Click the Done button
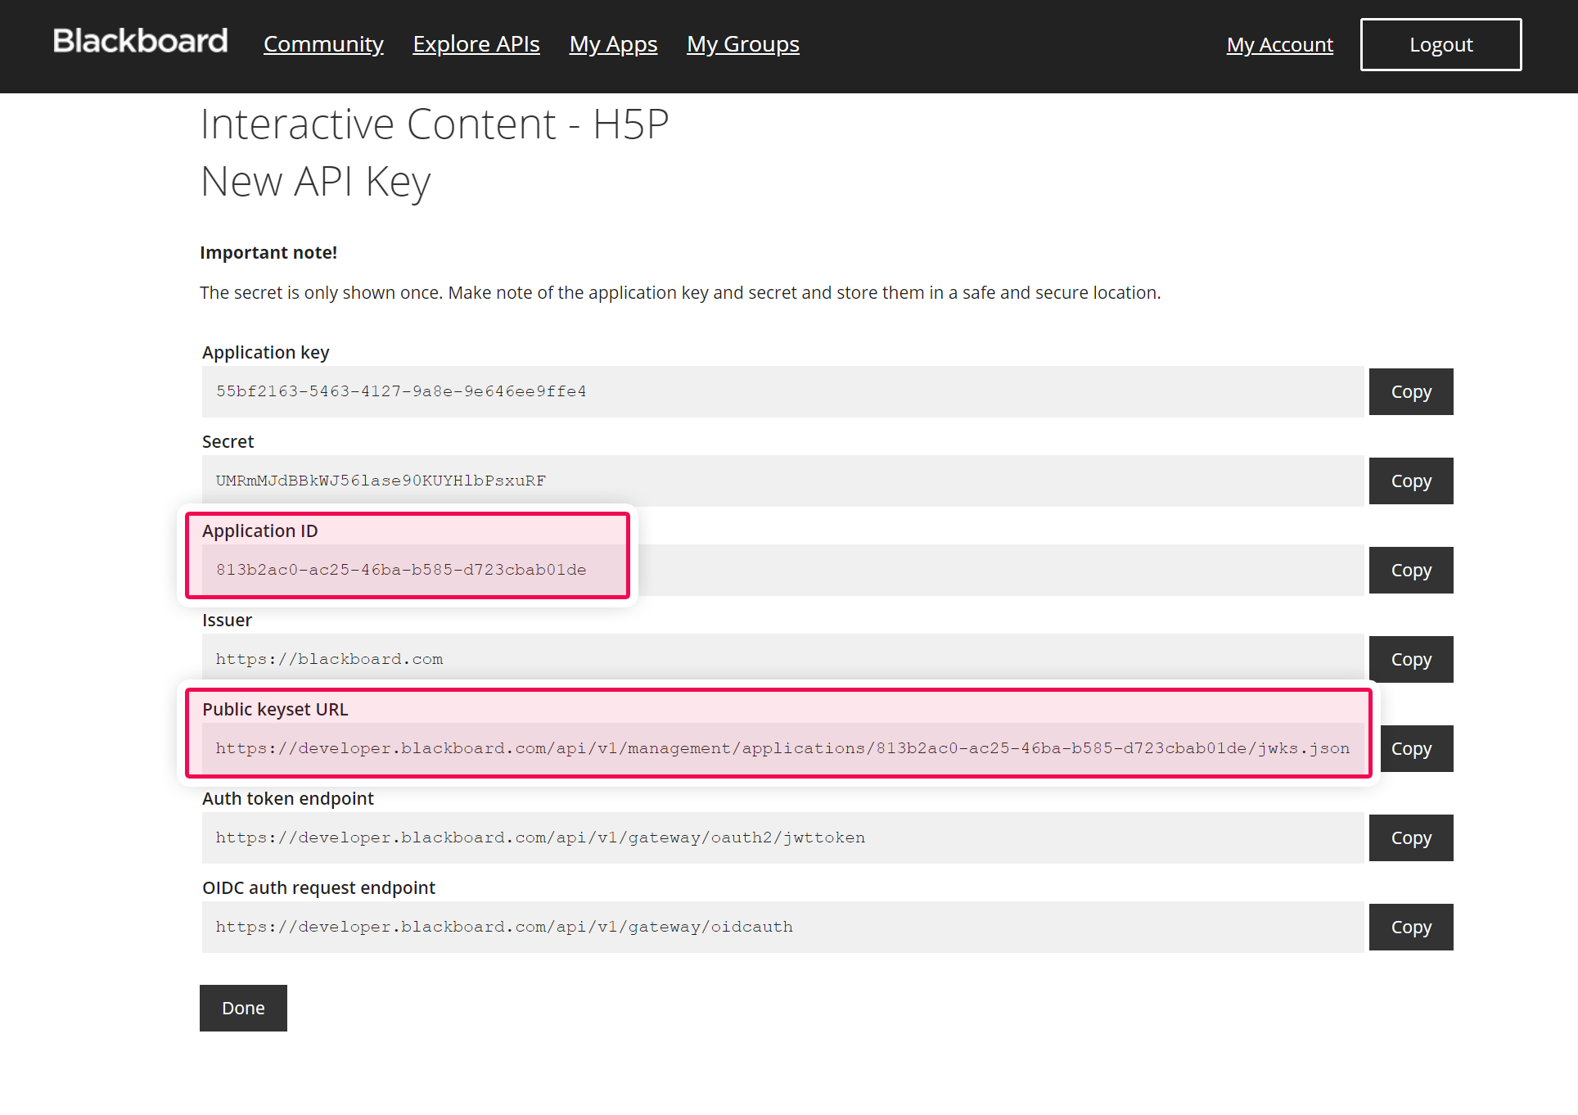 pos(243,1009)
